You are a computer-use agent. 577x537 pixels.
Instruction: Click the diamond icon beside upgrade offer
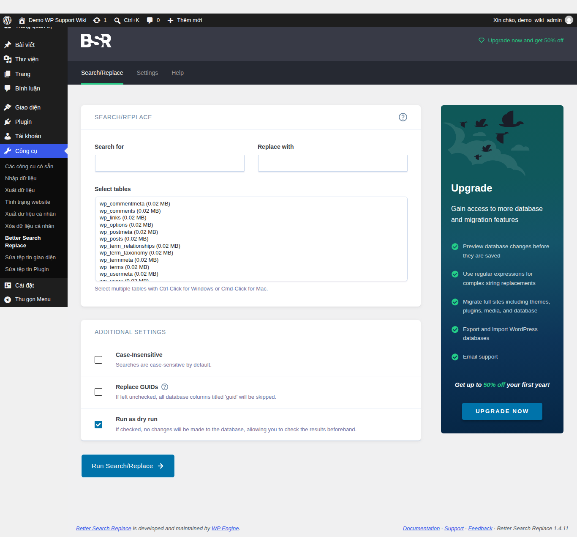482,40
